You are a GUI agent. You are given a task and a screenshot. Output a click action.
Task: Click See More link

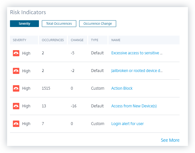pyautogui.click(x=170, y=140)
